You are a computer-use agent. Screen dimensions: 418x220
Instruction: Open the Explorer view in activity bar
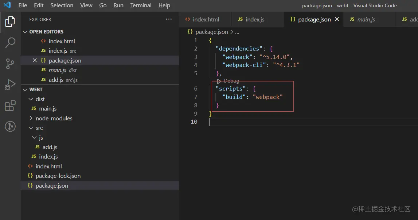10,22
